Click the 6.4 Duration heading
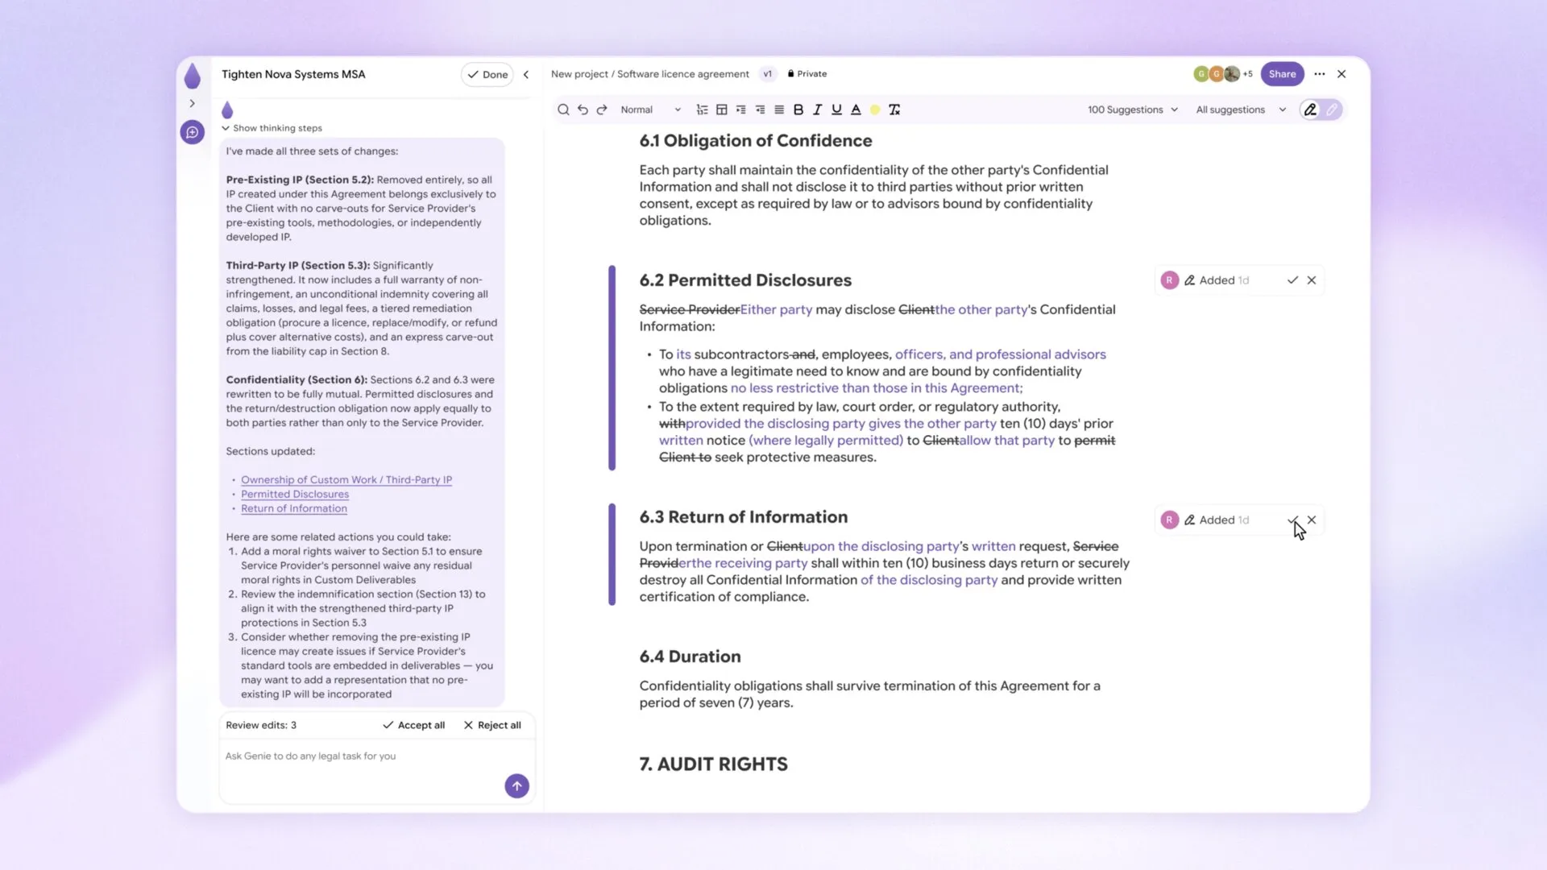Screen dimensions: 1547x870 [690, 657]
